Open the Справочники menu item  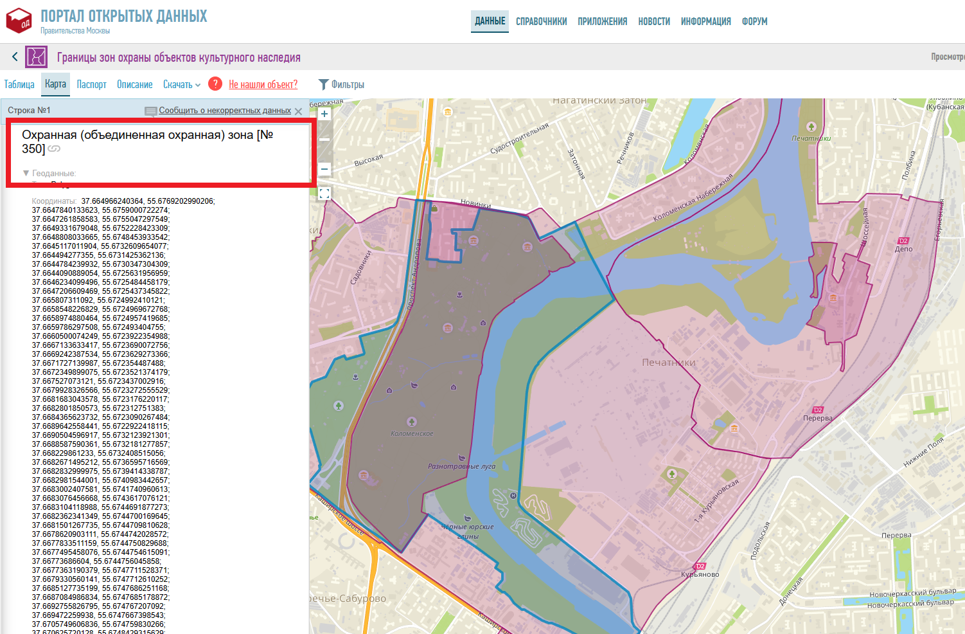click(x=541, y=21)
